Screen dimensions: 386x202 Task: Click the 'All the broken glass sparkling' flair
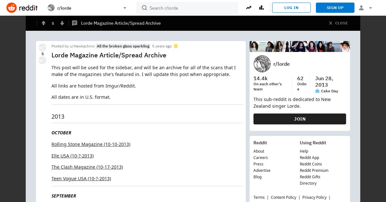123,46
